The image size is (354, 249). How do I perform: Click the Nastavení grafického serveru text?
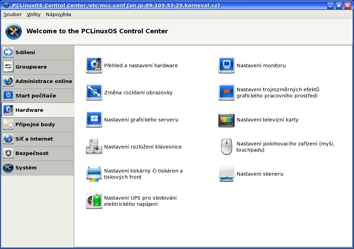(x=141, y=120)
